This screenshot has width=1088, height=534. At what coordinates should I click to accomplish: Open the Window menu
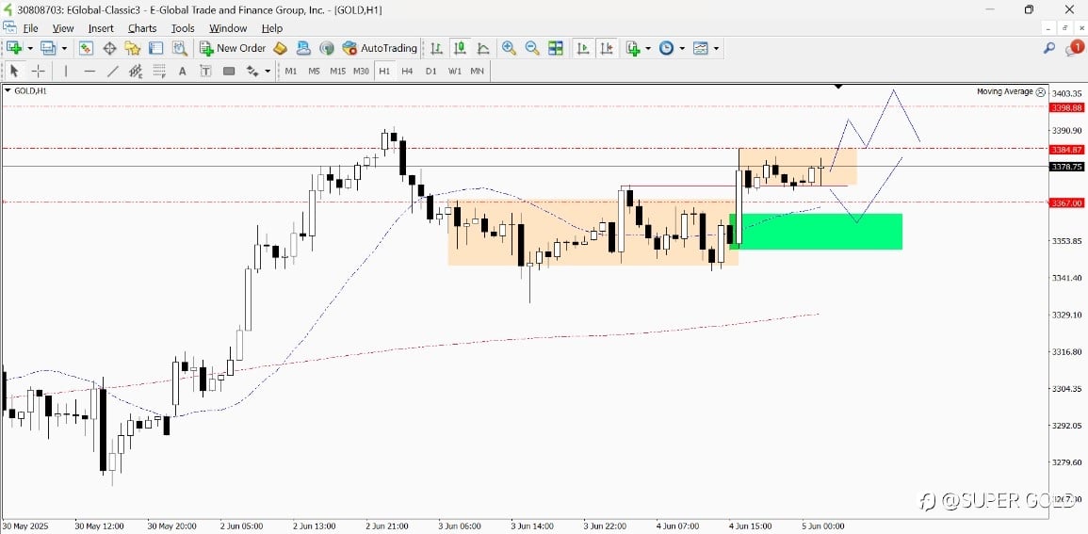pos(228,28)
